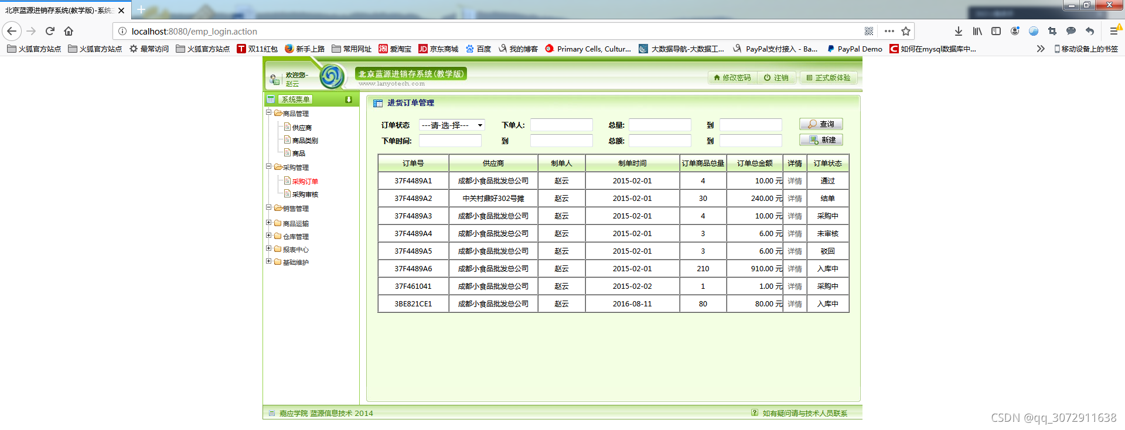Image resolution: width=1125 pixels, height=430 pixels.
Task: Open the 最常访问 bookmark folder
Action: pos(149,49)
